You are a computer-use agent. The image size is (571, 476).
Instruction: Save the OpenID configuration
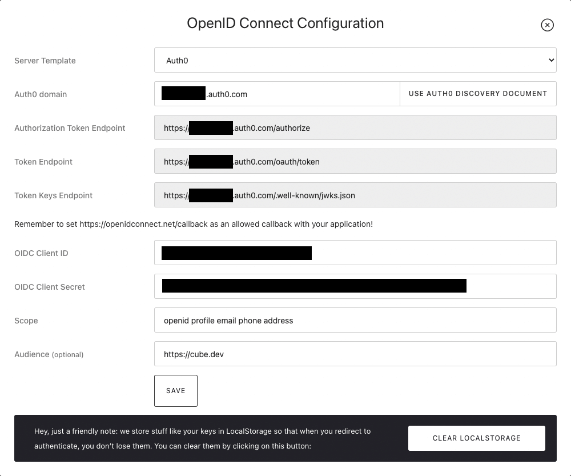[176, 391]
